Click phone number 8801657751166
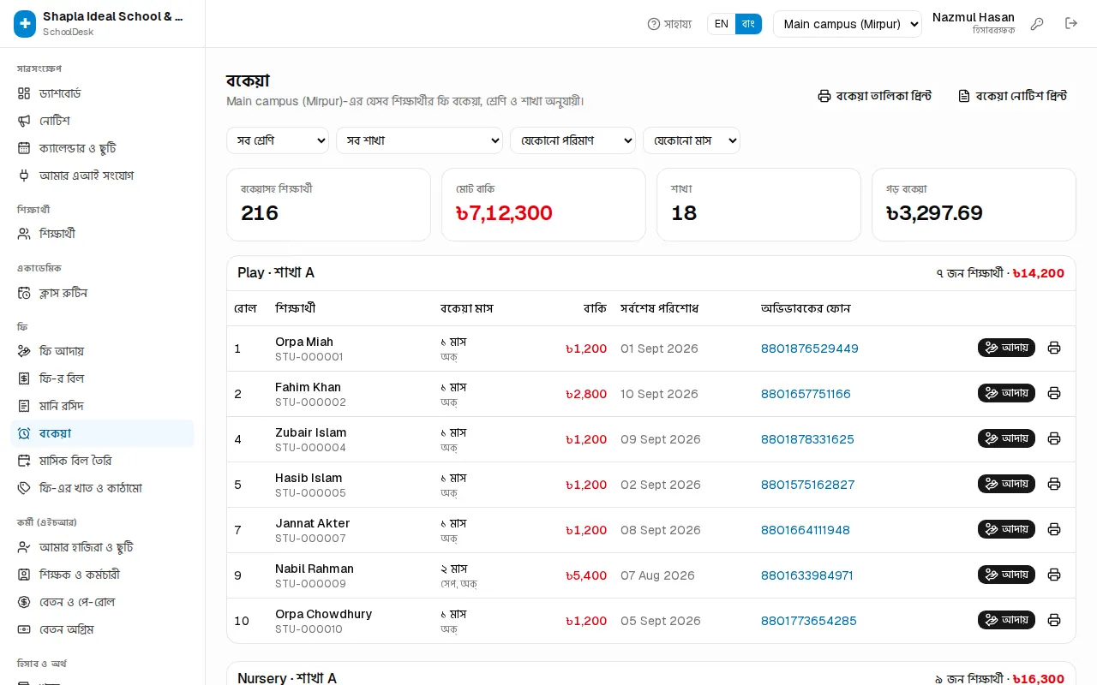Image resolution: width=1097 pixels, height=685 pixels. click(x=806, y=394)
